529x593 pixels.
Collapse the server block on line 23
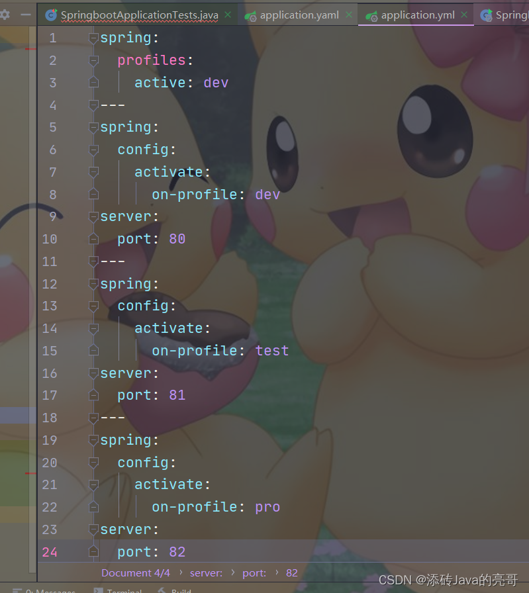(x=93, y=529)
